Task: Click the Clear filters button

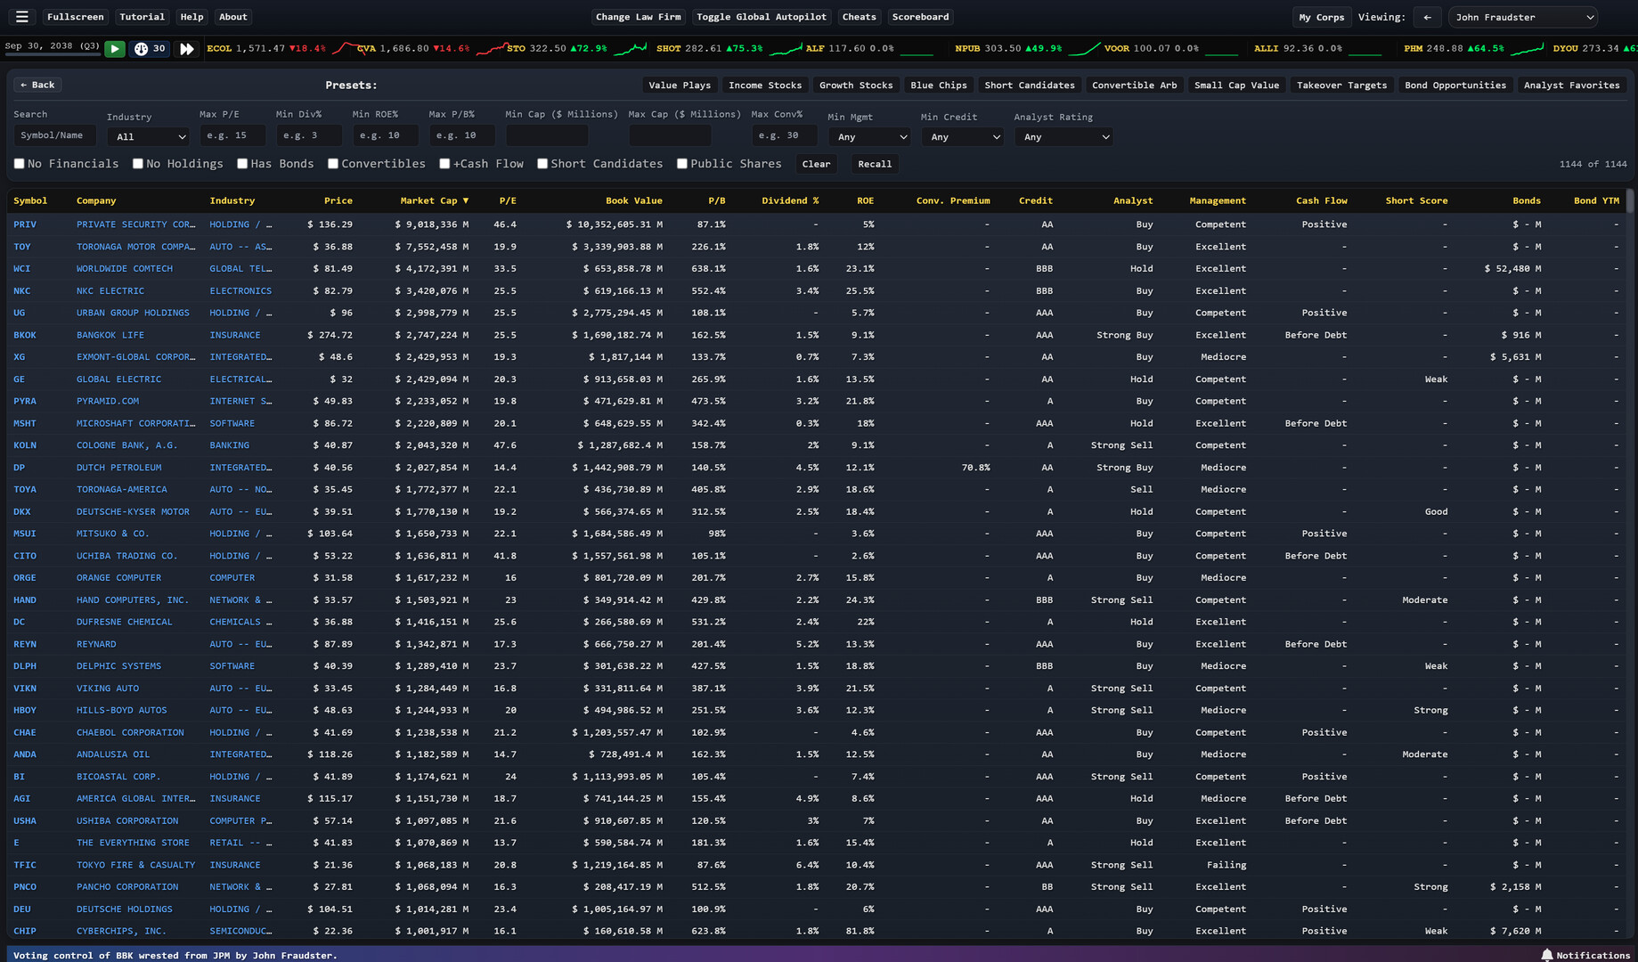Action: tap(815, 164)
